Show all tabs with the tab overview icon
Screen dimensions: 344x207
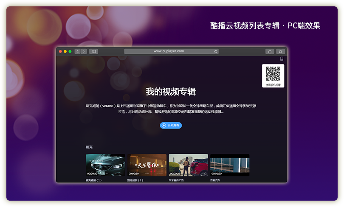coord(280,51)
